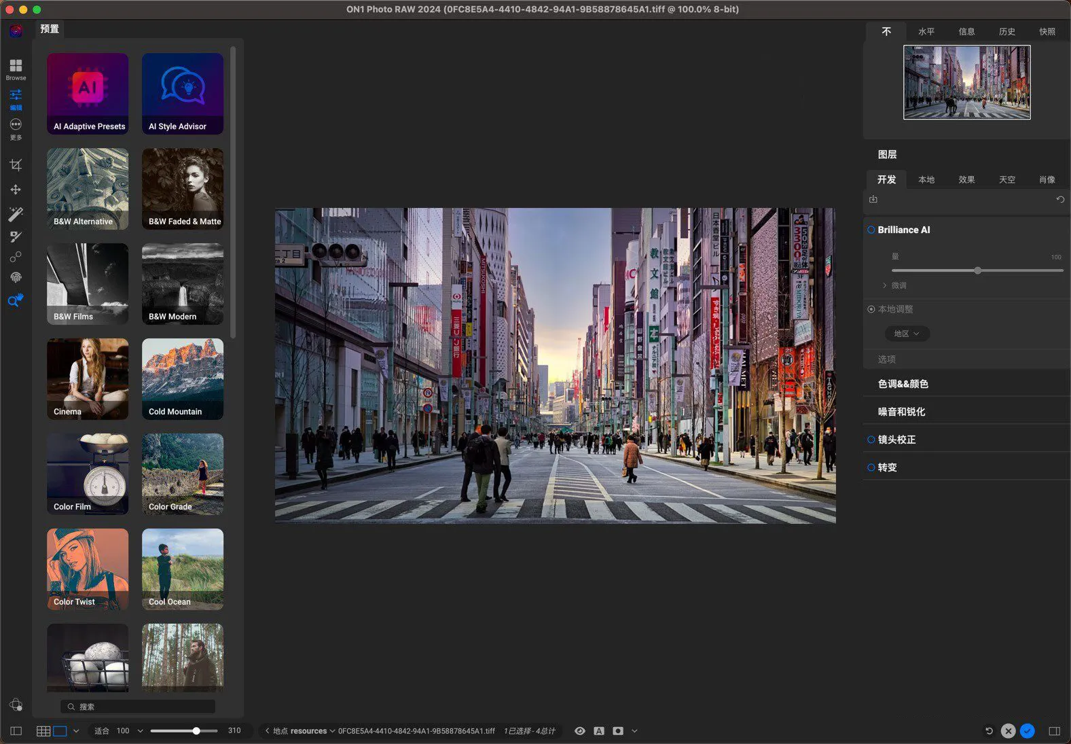
Task: Select the fingerprint retouch tool
Action: [x=16, y=277]
